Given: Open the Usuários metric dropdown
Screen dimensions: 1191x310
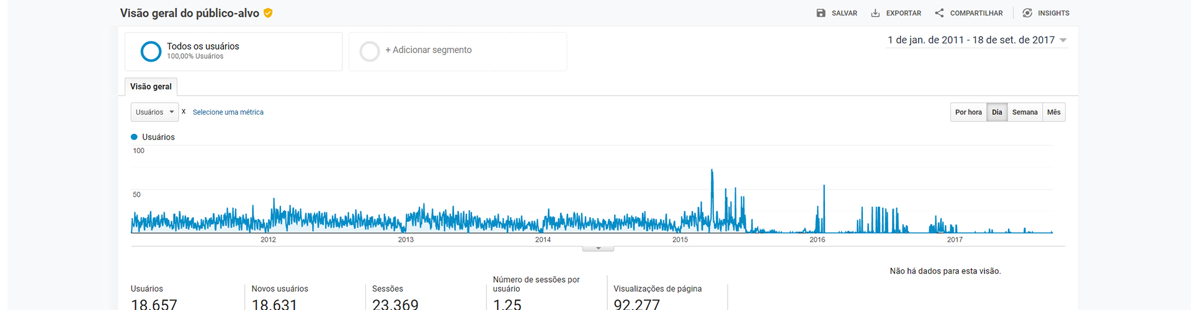Looking at the screenshot, I should (x=154, y=112).
